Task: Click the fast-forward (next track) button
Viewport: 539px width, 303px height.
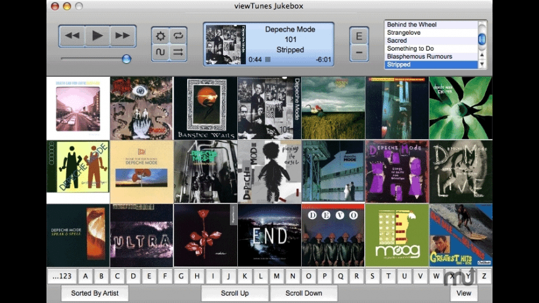Action: coord(123,36)
